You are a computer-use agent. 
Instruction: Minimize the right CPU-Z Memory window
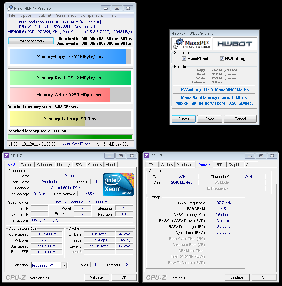point(250,156)
